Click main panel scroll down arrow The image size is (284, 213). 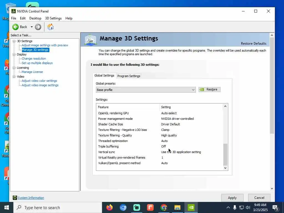272,189
